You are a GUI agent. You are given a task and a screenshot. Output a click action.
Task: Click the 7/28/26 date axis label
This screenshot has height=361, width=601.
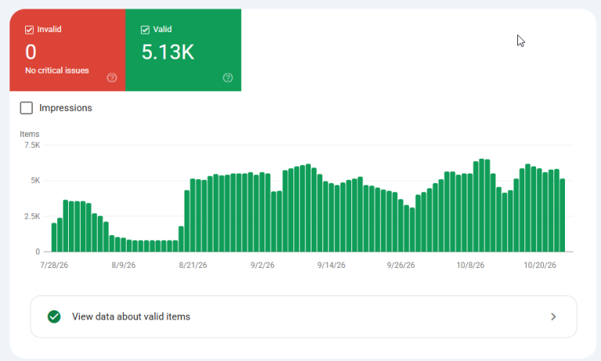(54, 265)
